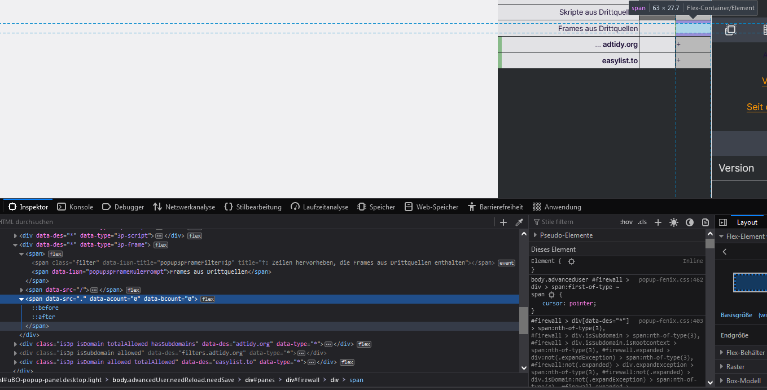
Task: Click div#firewall in the breadcrumb bar
Action: tap(302, 380)
